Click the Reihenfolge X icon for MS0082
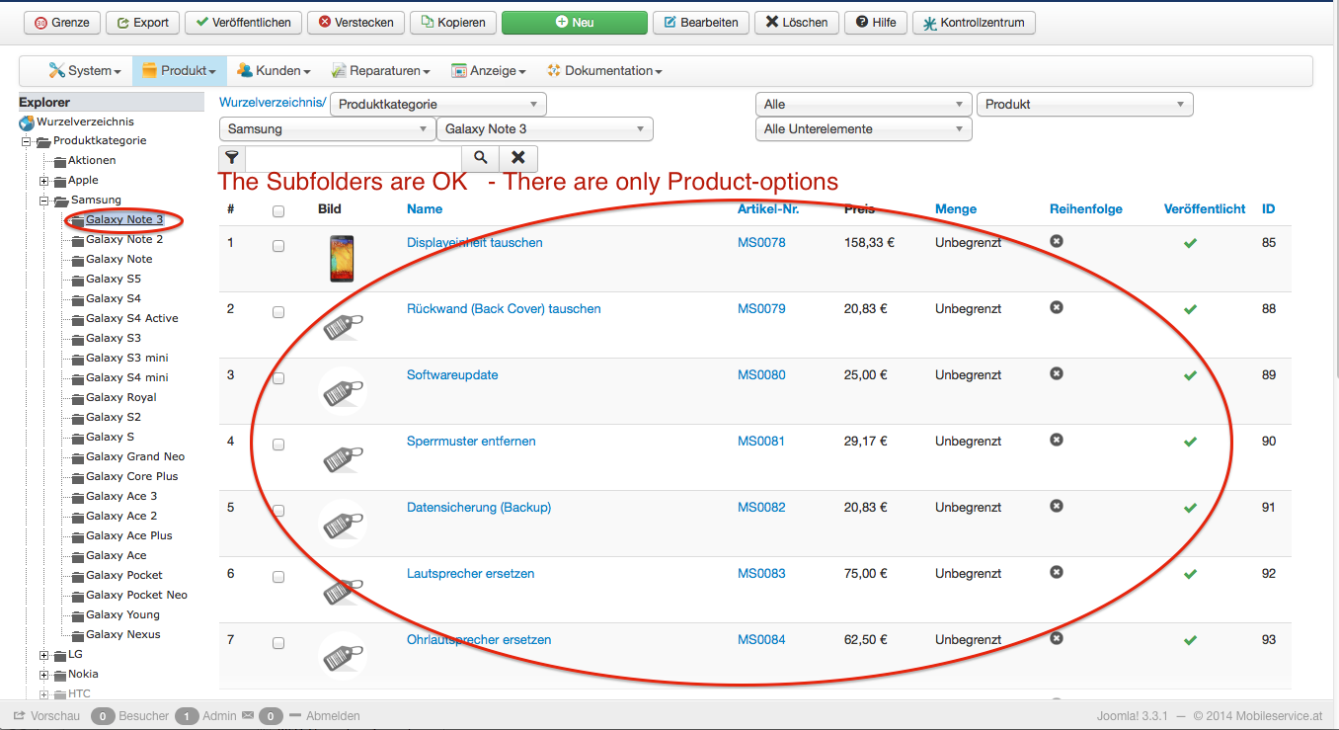This screenshot has width=1339, height=730. [1057, 506]
